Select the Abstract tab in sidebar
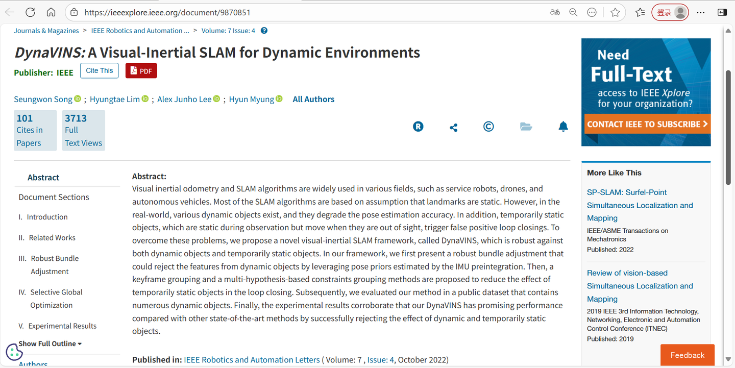Screen dimensions: 735x368 [x=43, y=177]
